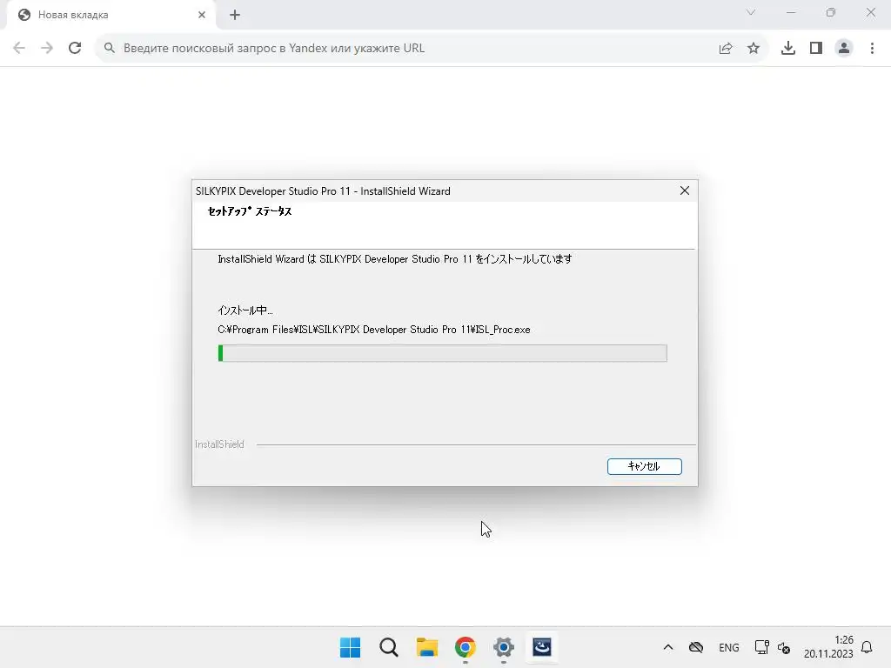This screenshot has width=891, height=668.
Task: Open taskbar Search
Action: [389, 647]
